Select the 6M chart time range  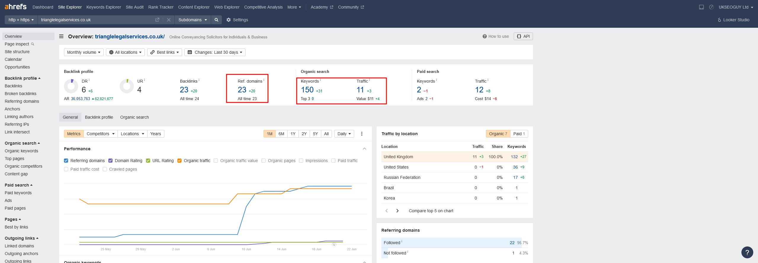[281, 134]
